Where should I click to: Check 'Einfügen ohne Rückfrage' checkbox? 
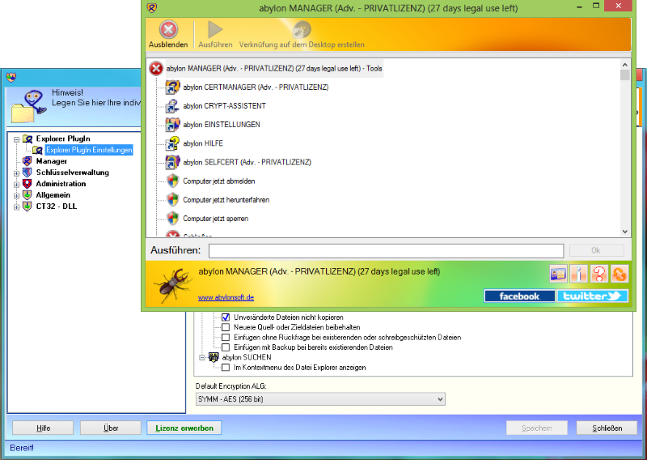226,337
